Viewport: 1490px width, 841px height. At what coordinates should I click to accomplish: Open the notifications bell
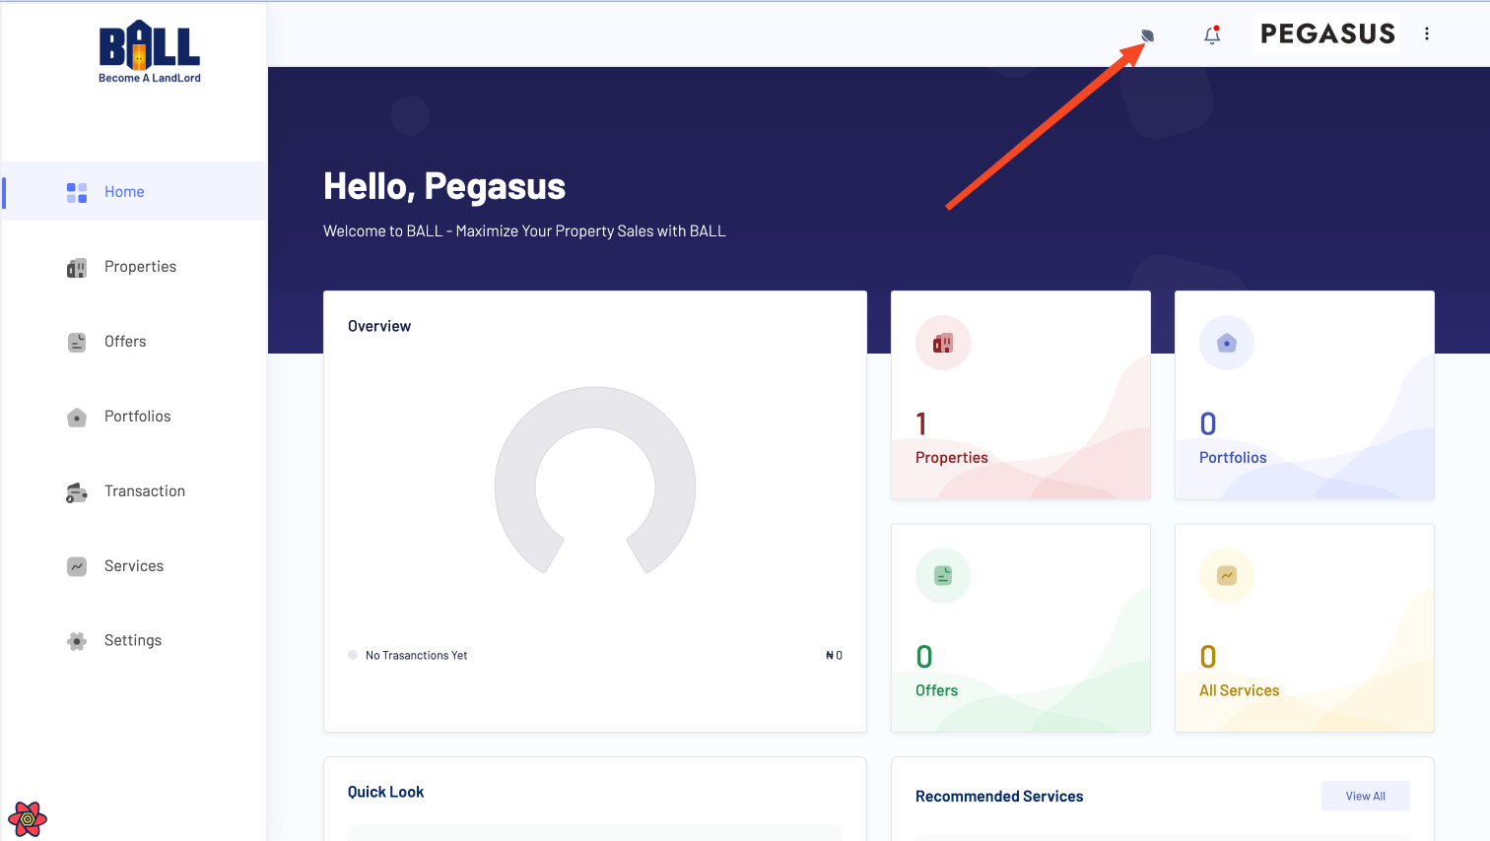pos(1212,35)
